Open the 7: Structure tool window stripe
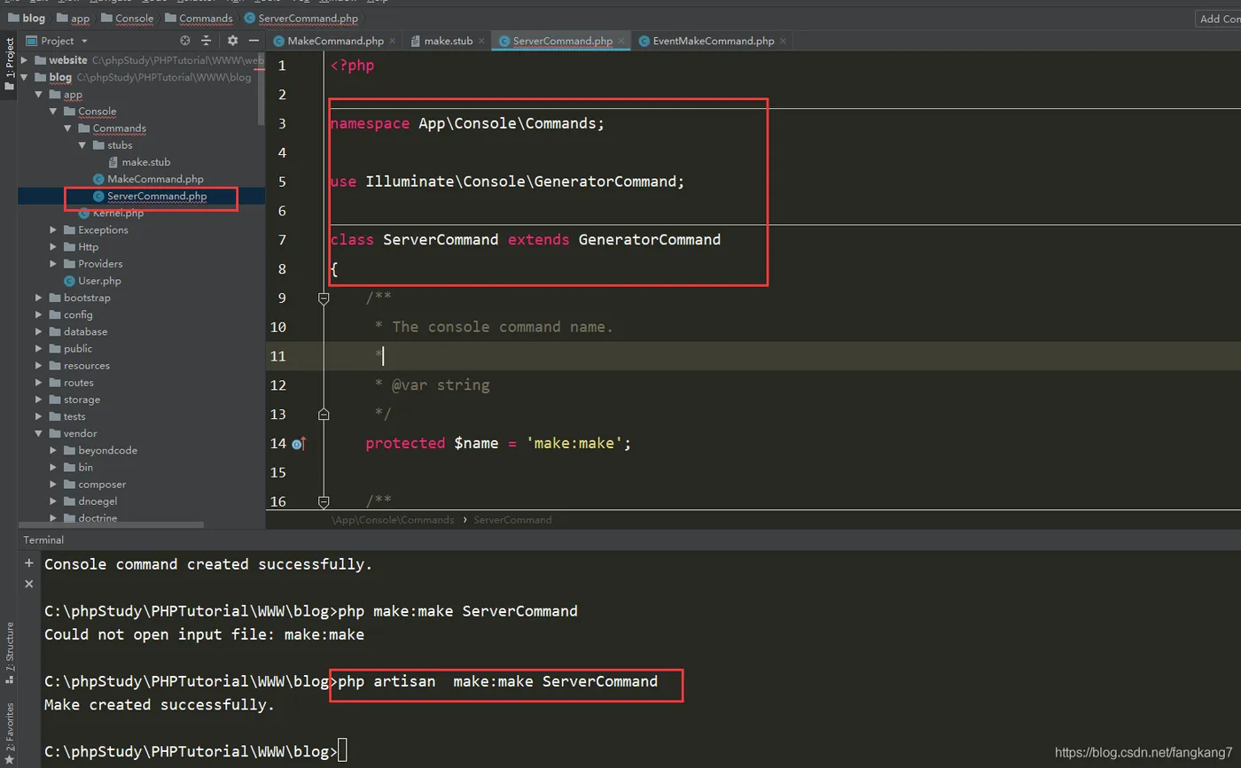Image resolution: width=1241 pixels, height=768 pixels. pyautogui.click(x=9, y=653)
